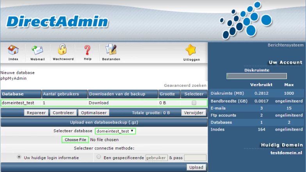Open the phpMyAdmin link
Viewport: 306px width, 172px height.
tap(13, 78)
